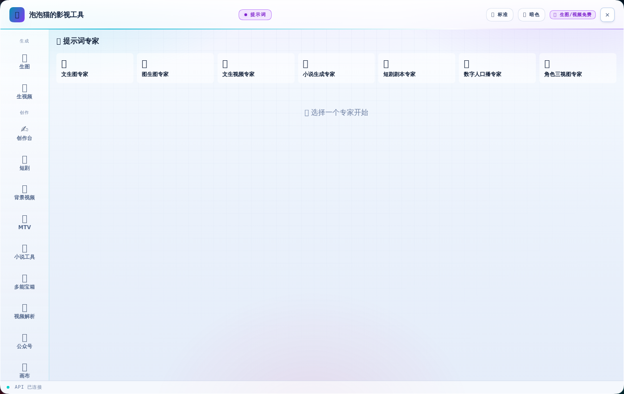
Task: Click the 泡泡猫 app logo icon
Action: [17, 15]
